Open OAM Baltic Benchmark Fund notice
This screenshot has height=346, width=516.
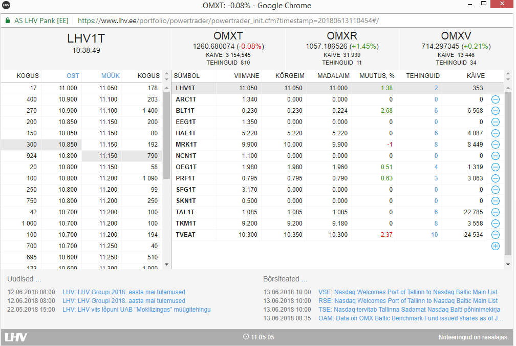411,318
